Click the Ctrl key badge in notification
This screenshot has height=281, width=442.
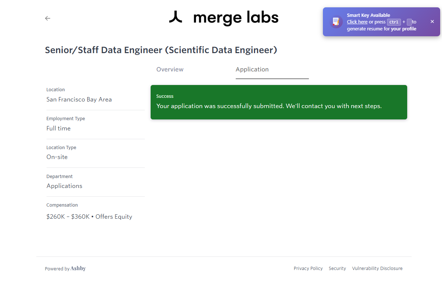point(394,22)
